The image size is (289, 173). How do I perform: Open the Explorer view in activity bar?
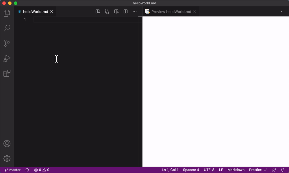tap(7, 13)
